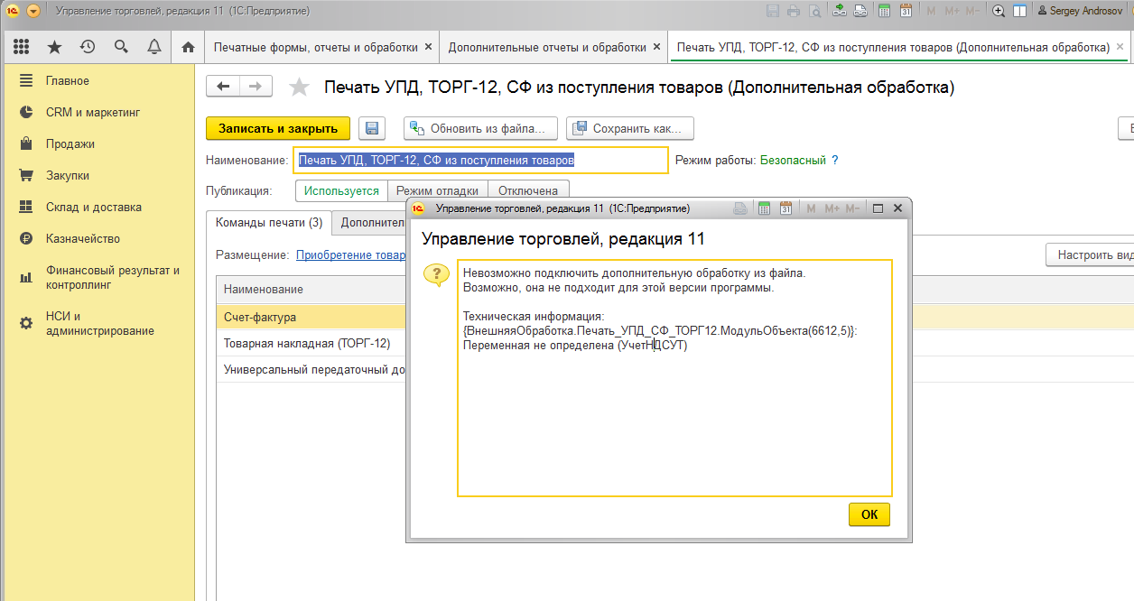Viewport: 1134px width, 601px height.
Task: Click the question mark help link
Action: (835, 160)
